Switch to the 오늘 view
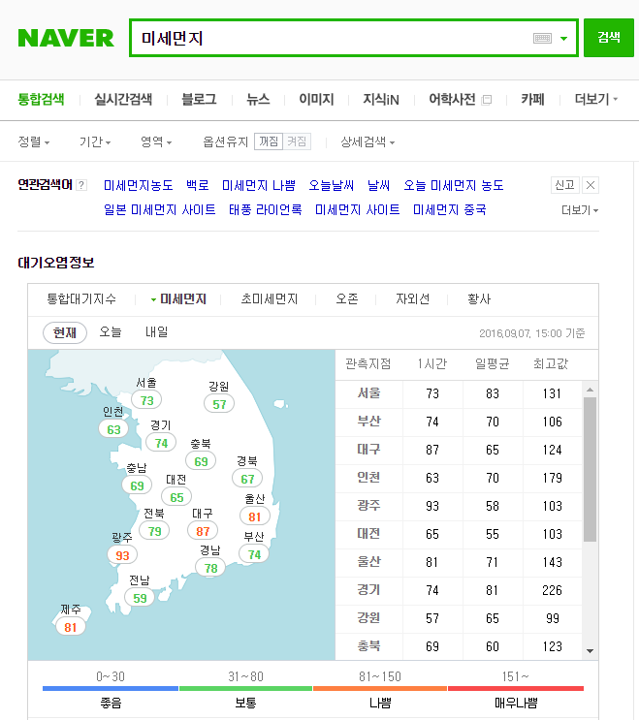 click(x=111, y=332)
